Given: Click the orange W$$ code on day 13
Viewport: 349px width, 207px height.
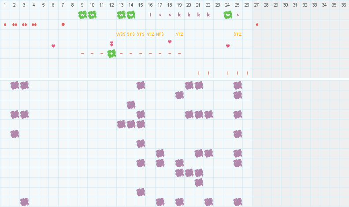Looking at the screenshot, I should click(x=121, y=34).
